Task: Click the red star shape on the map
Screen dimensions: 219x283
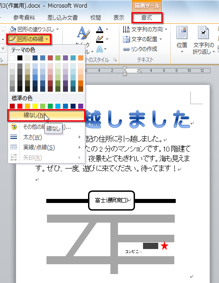Action: [x=164, y=246]
